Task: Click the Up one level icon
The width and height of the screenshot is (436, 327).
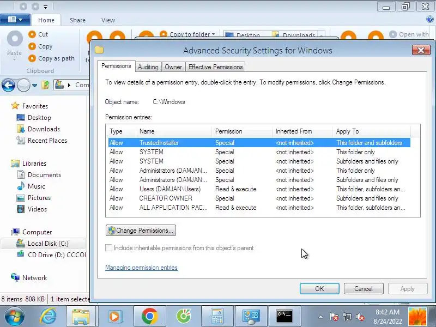Action: 46,85
